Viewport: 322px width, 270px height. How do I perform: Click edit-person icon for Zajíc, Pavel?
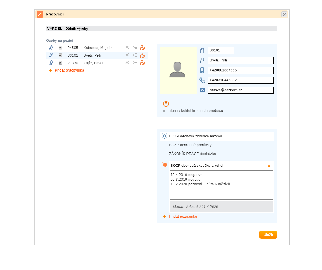[143, 63]
